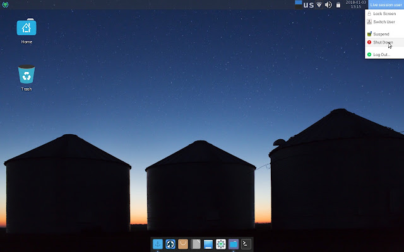Open the 'us' keyboard layout indicator

coord(309,4)
